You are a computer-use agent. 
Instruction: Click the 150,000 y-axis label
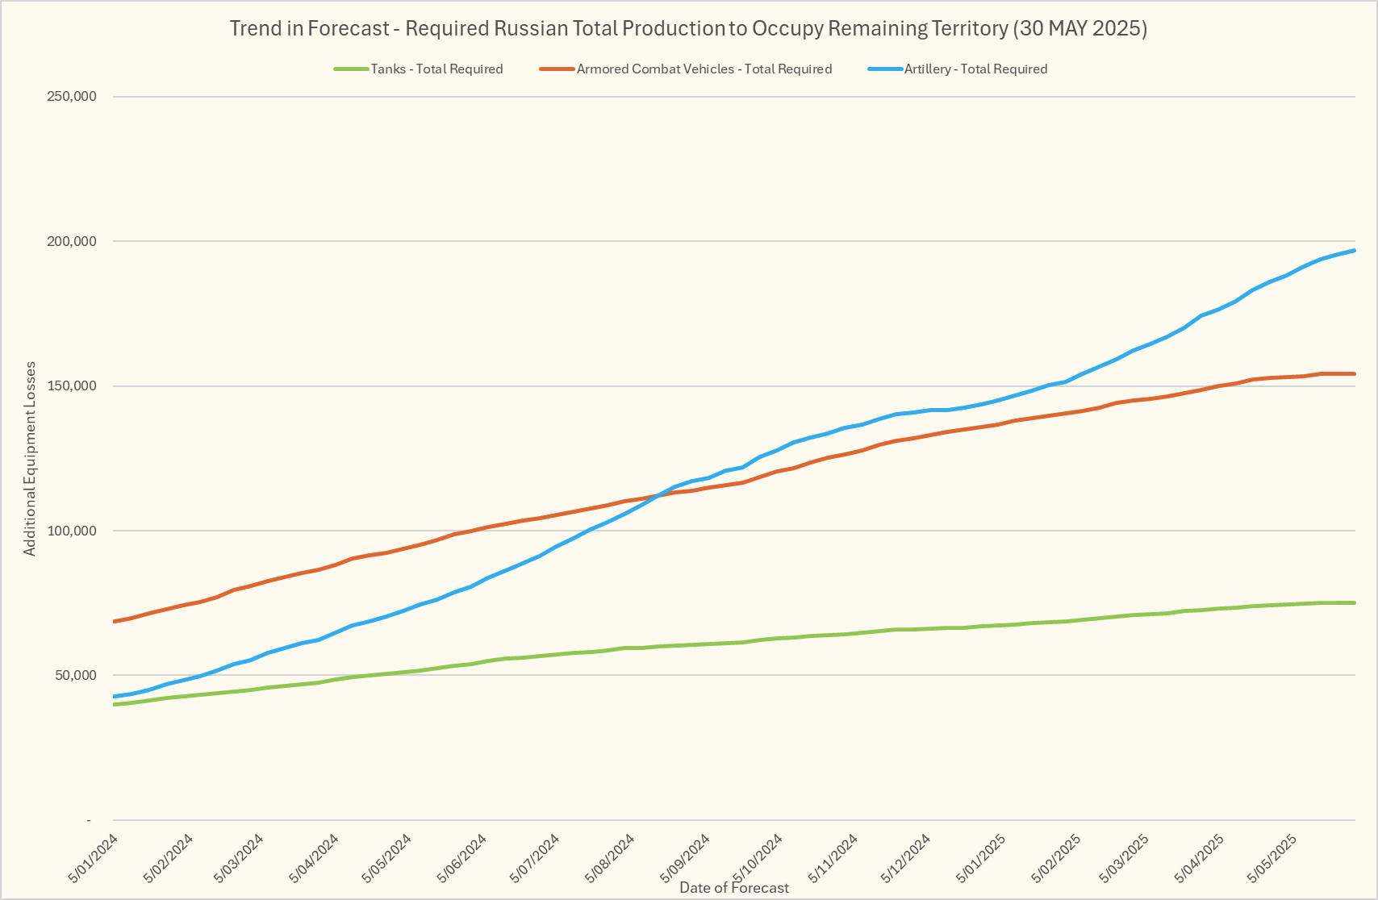pyautogui.click(x=75, y=386)
